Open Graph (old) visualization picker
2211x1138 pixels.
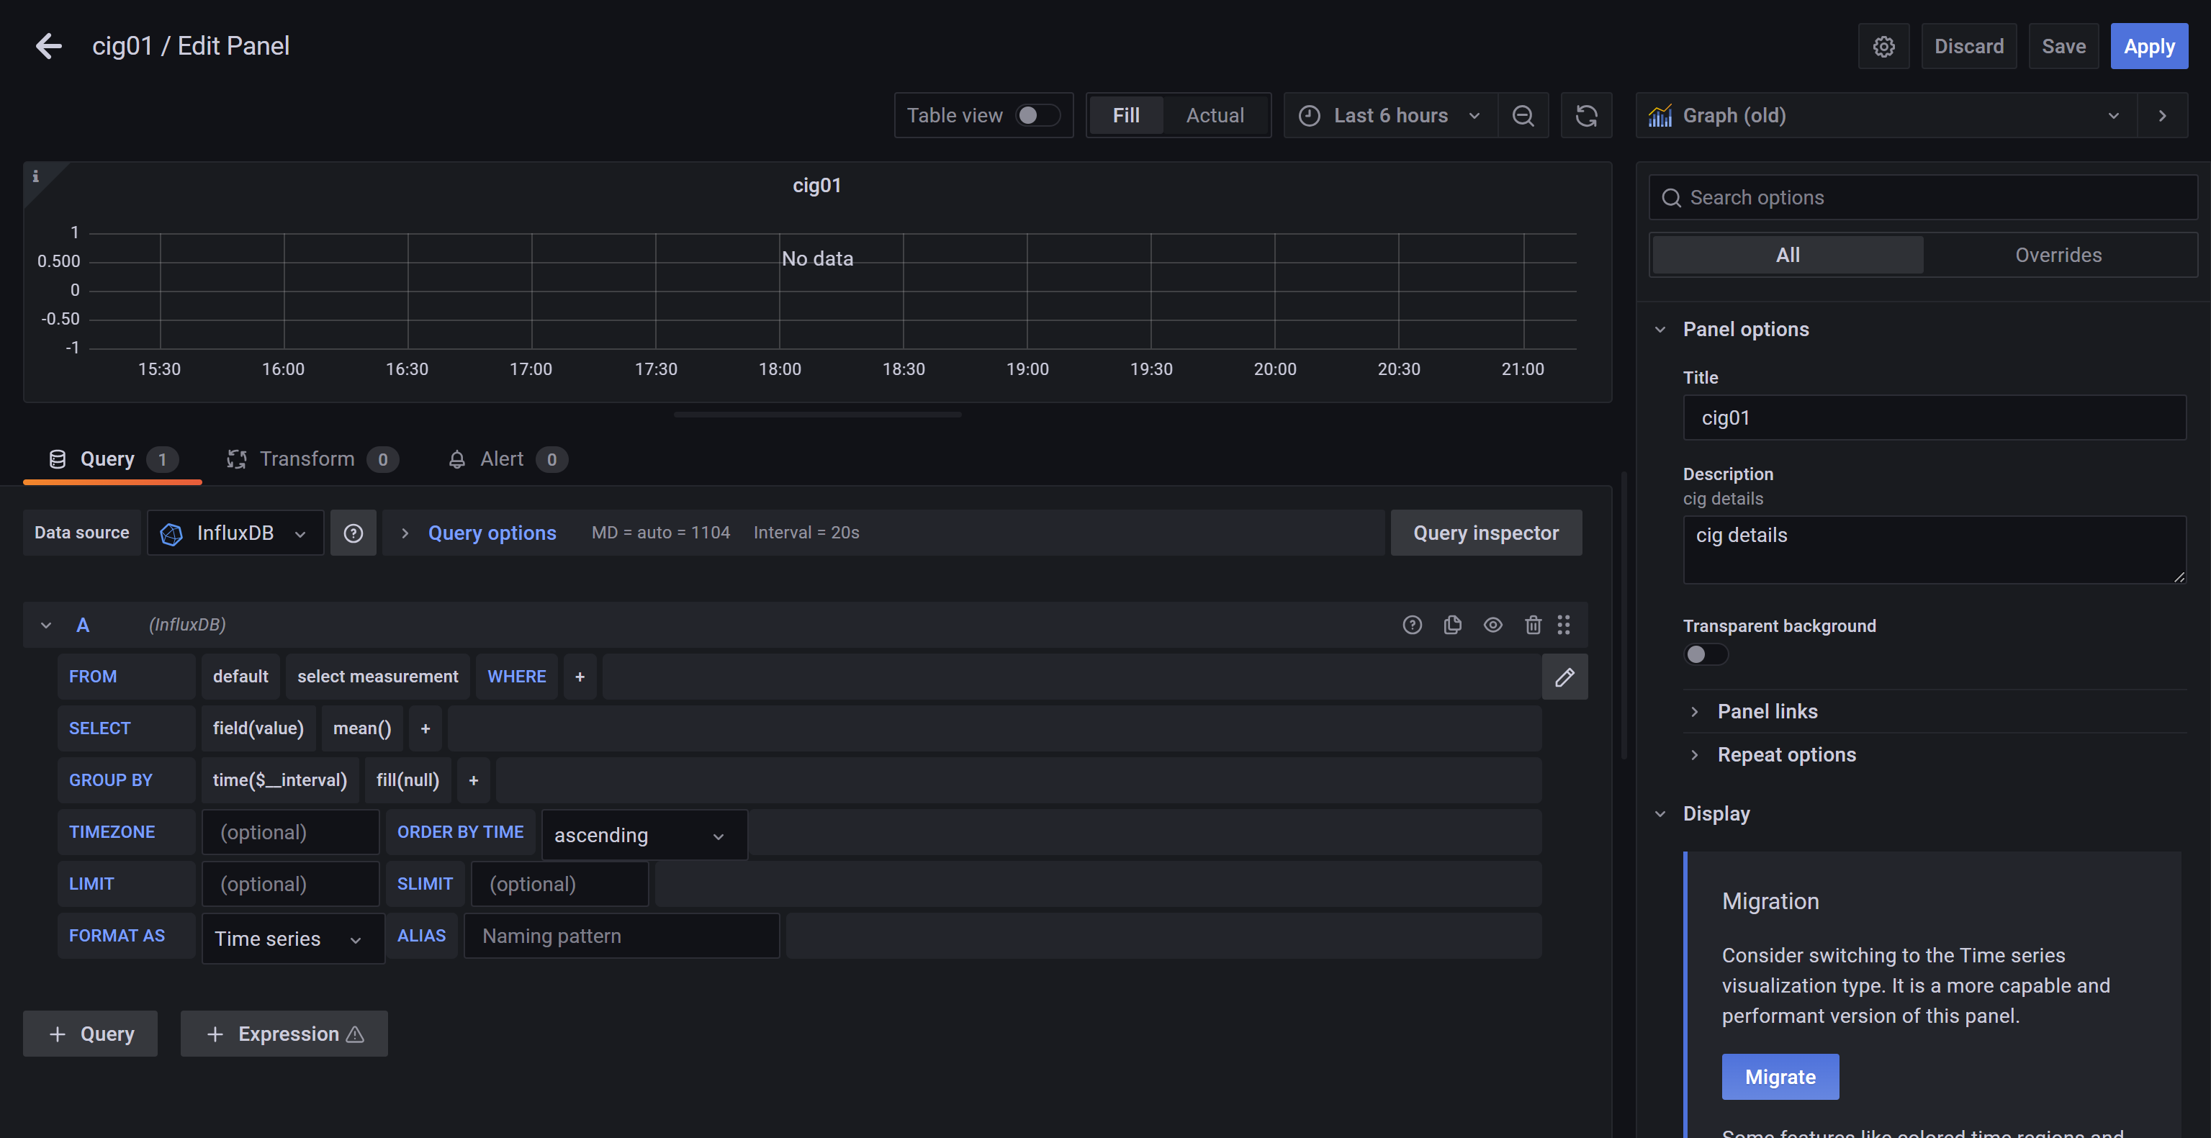point(1886,116)
